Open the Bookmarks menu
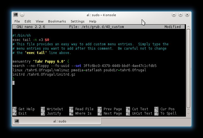Screen dimensions: 203x138 point(57,21)
